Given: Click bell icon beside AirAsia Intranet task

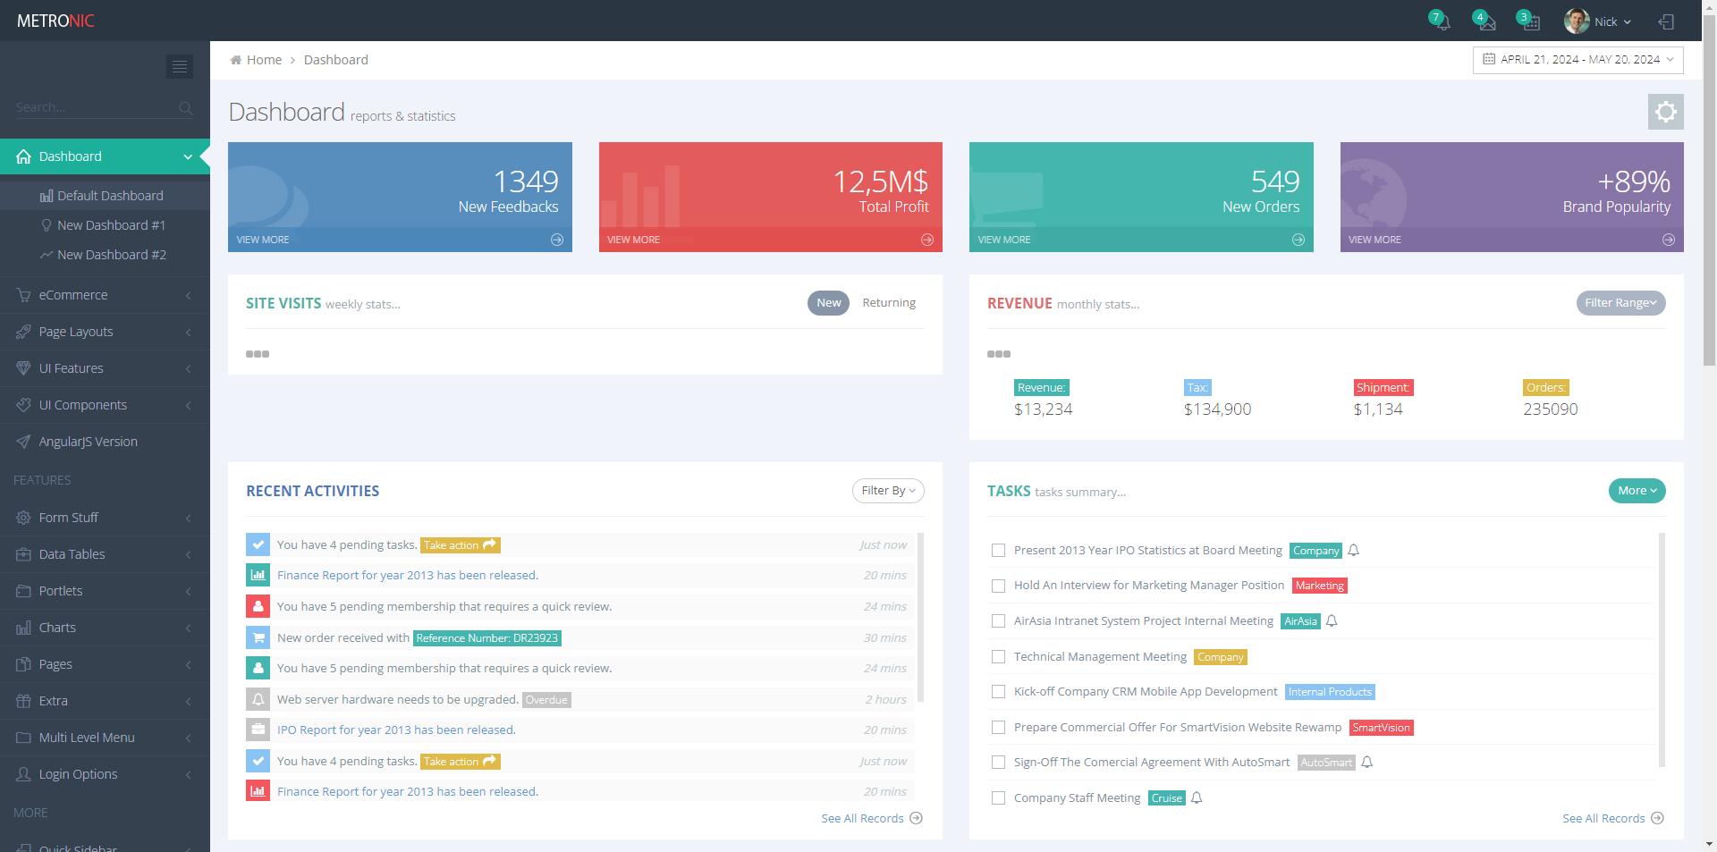Looking at the screenshot, I should [x=1332, y=621].
